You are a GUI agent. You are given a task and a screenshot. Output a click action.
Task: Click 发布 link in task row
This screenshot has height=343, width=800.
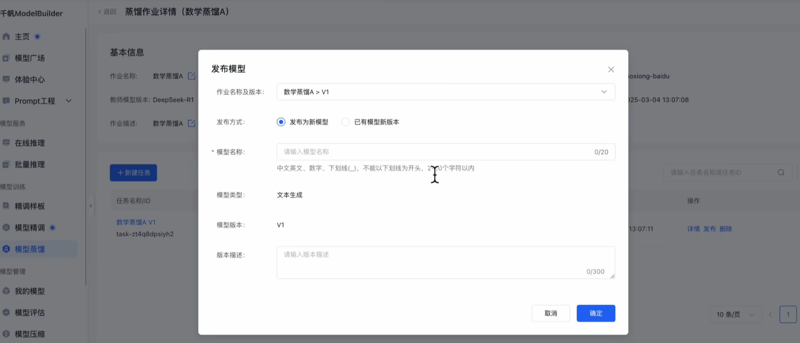point(709,229)
